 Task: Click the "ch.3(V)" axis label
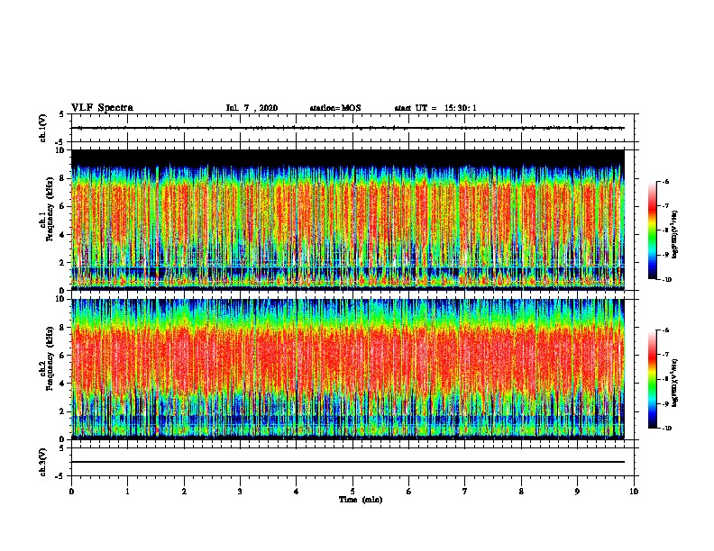[43, 462]
